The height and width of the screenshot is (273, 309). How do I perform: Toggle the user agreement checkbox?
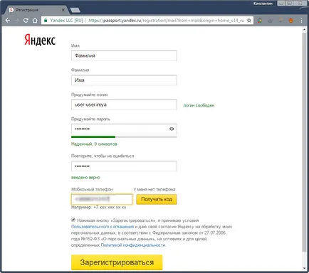(x=73, y=220)
